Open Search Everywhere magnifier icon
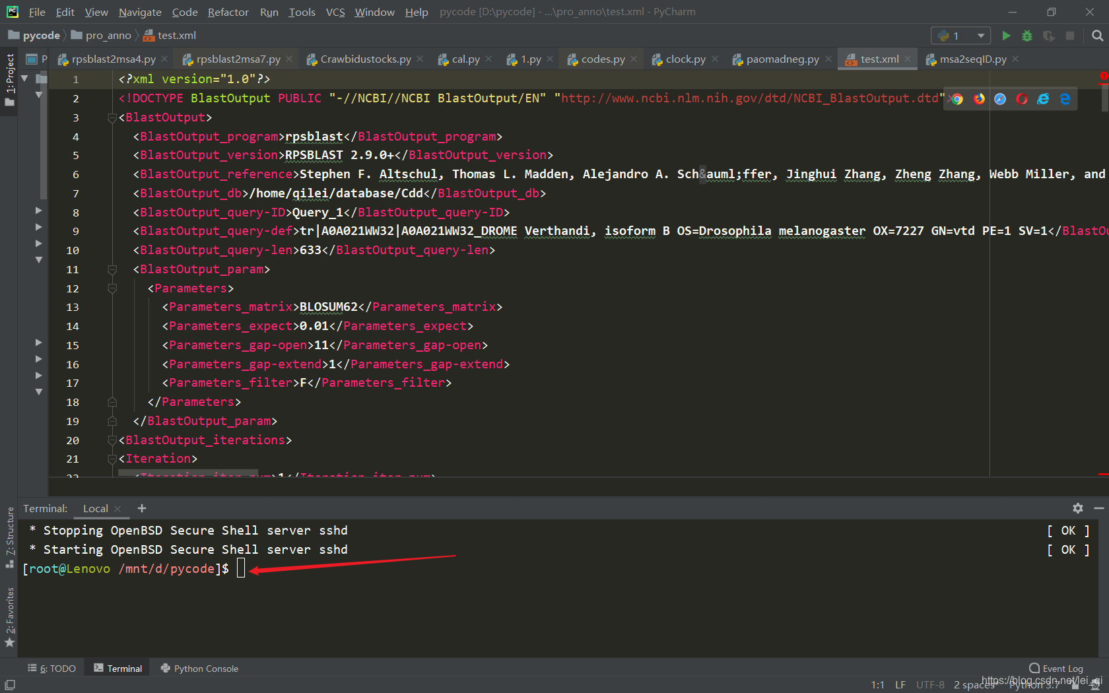 1097,36
